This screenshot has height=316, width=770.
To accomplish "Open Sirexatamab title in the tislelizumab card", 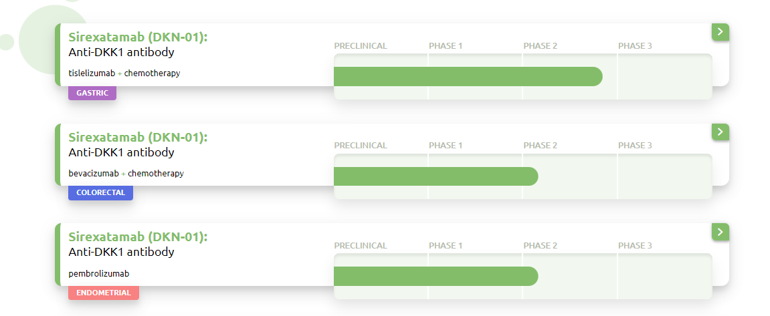I will pos(138,37).
